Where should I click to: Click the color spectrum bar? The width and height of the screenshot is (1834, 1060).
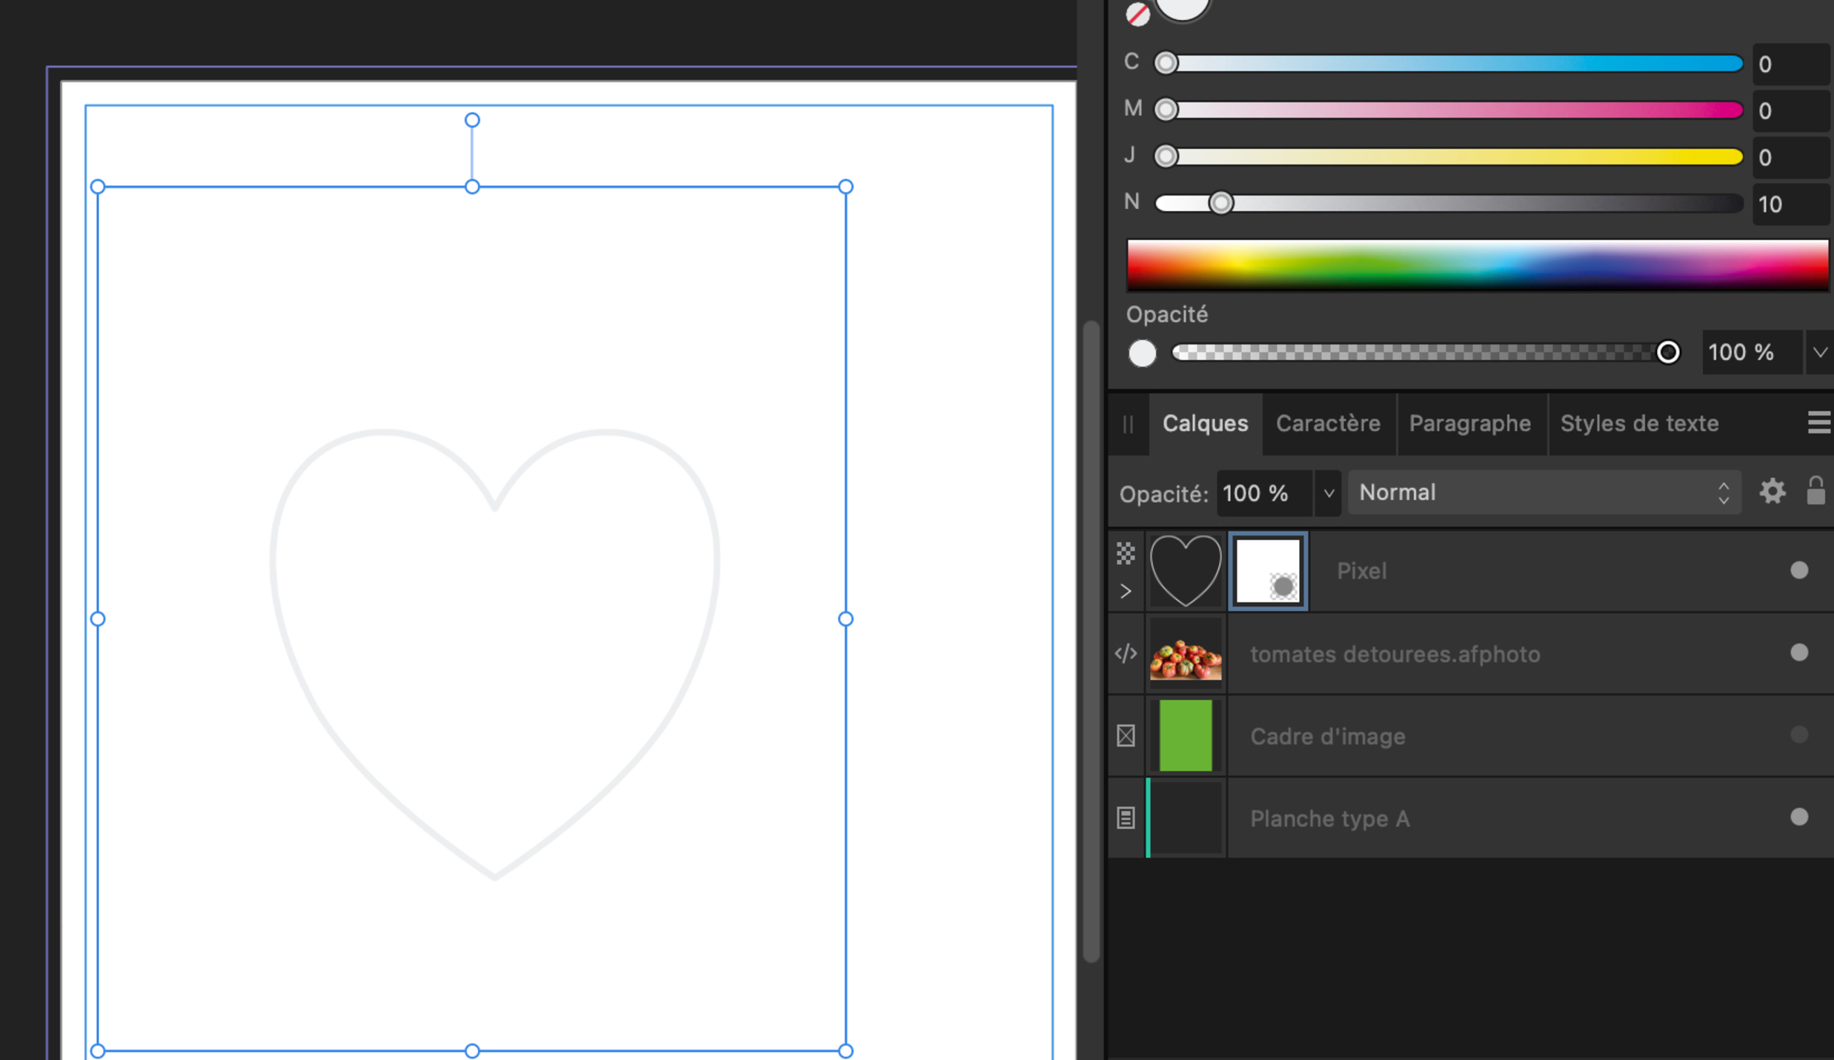[1476, 264]
